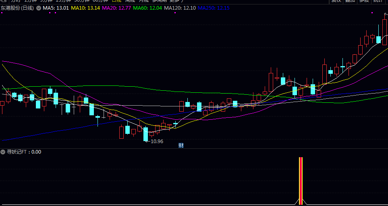
Task: Select the cyan candle marked with 10.96 low
Action: pos(145,134)
